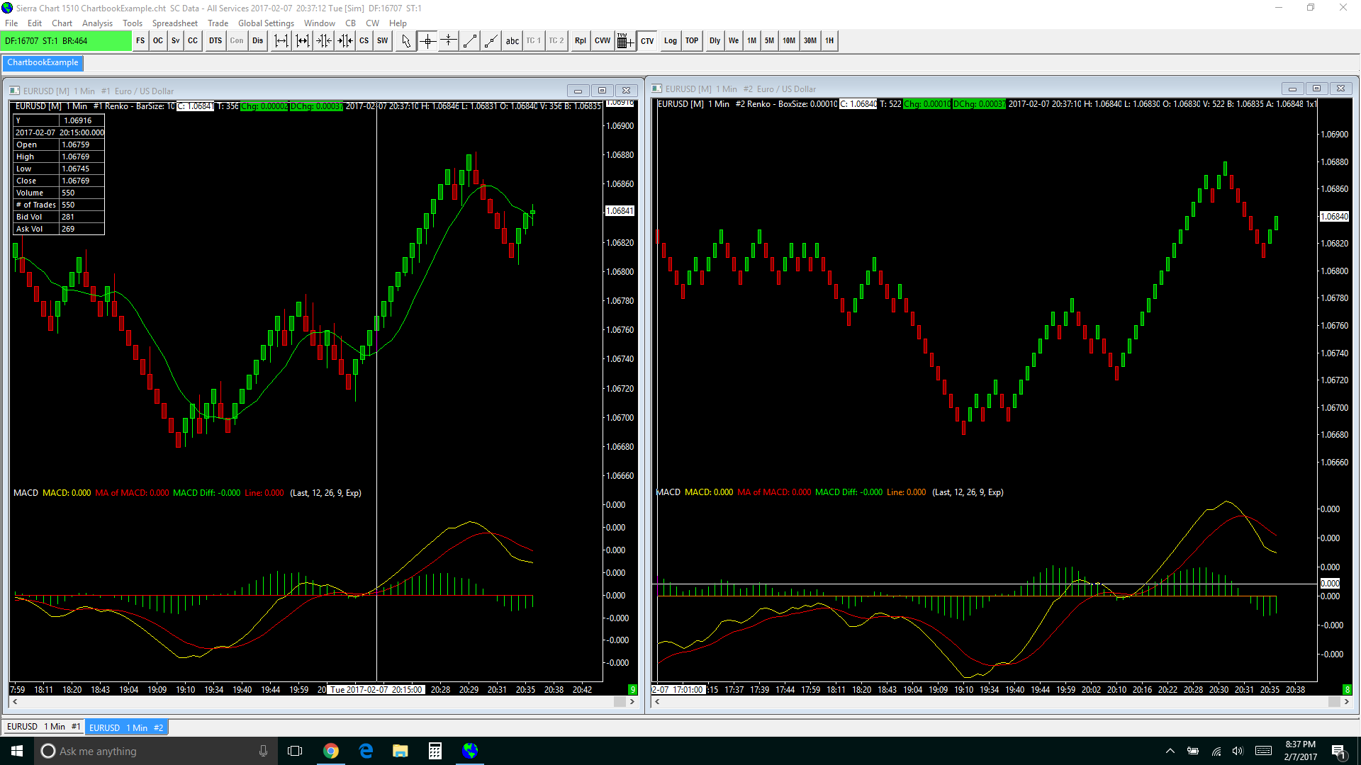Open the Global Settings menu
The width and height of the screenshot is (1361, 765).
tap(266, 23)
